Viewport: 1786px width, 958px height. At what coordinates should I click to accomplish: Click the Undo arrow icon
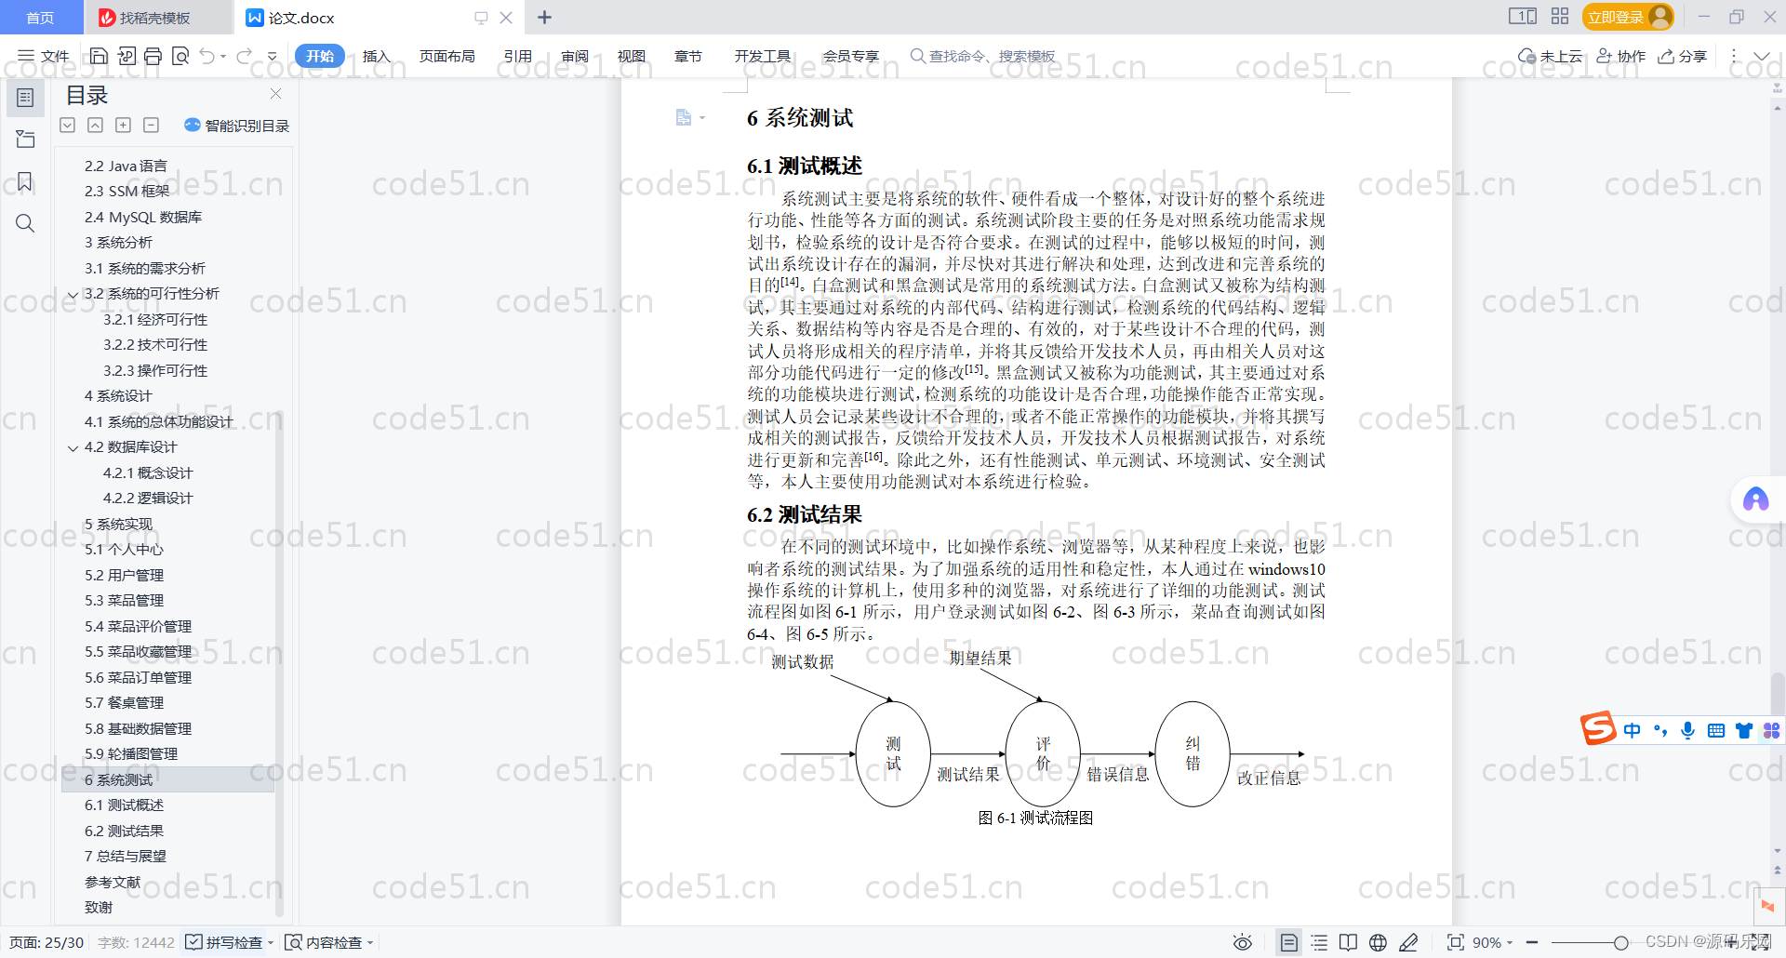207,56
